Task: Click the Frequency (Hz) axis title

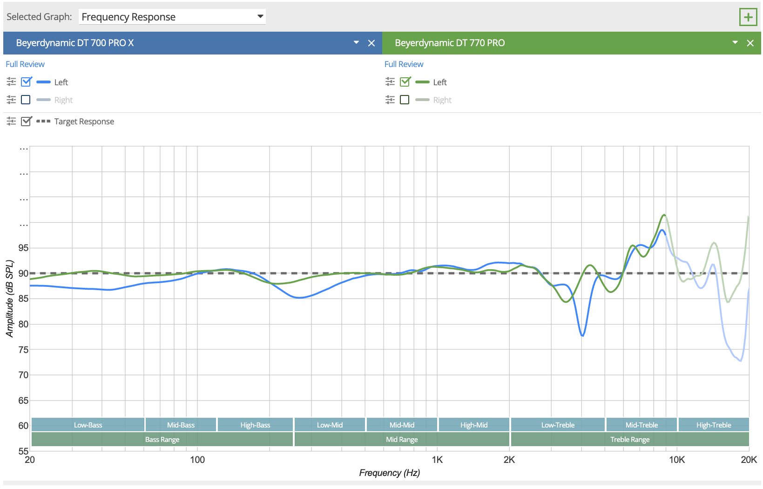Action: coord(390,473)
